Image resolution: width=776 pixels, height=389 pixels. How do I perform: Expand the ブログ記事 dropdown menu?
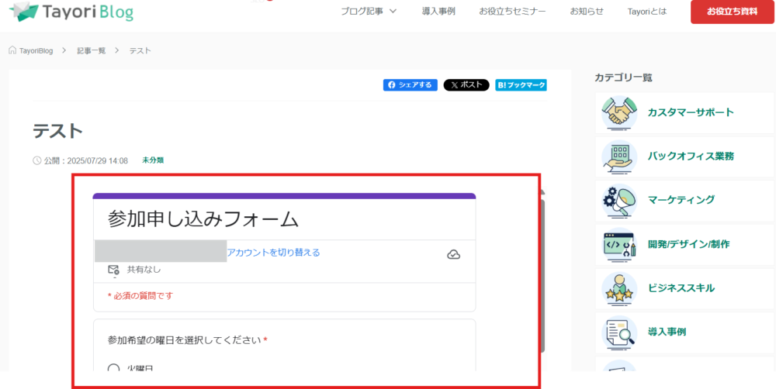click(x=369, y=12)
